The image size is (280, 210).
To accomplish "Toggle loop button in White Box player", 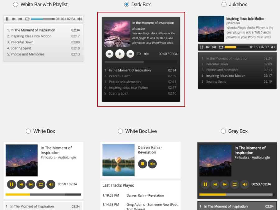I will pyautogui.click(x=41, y=184).
